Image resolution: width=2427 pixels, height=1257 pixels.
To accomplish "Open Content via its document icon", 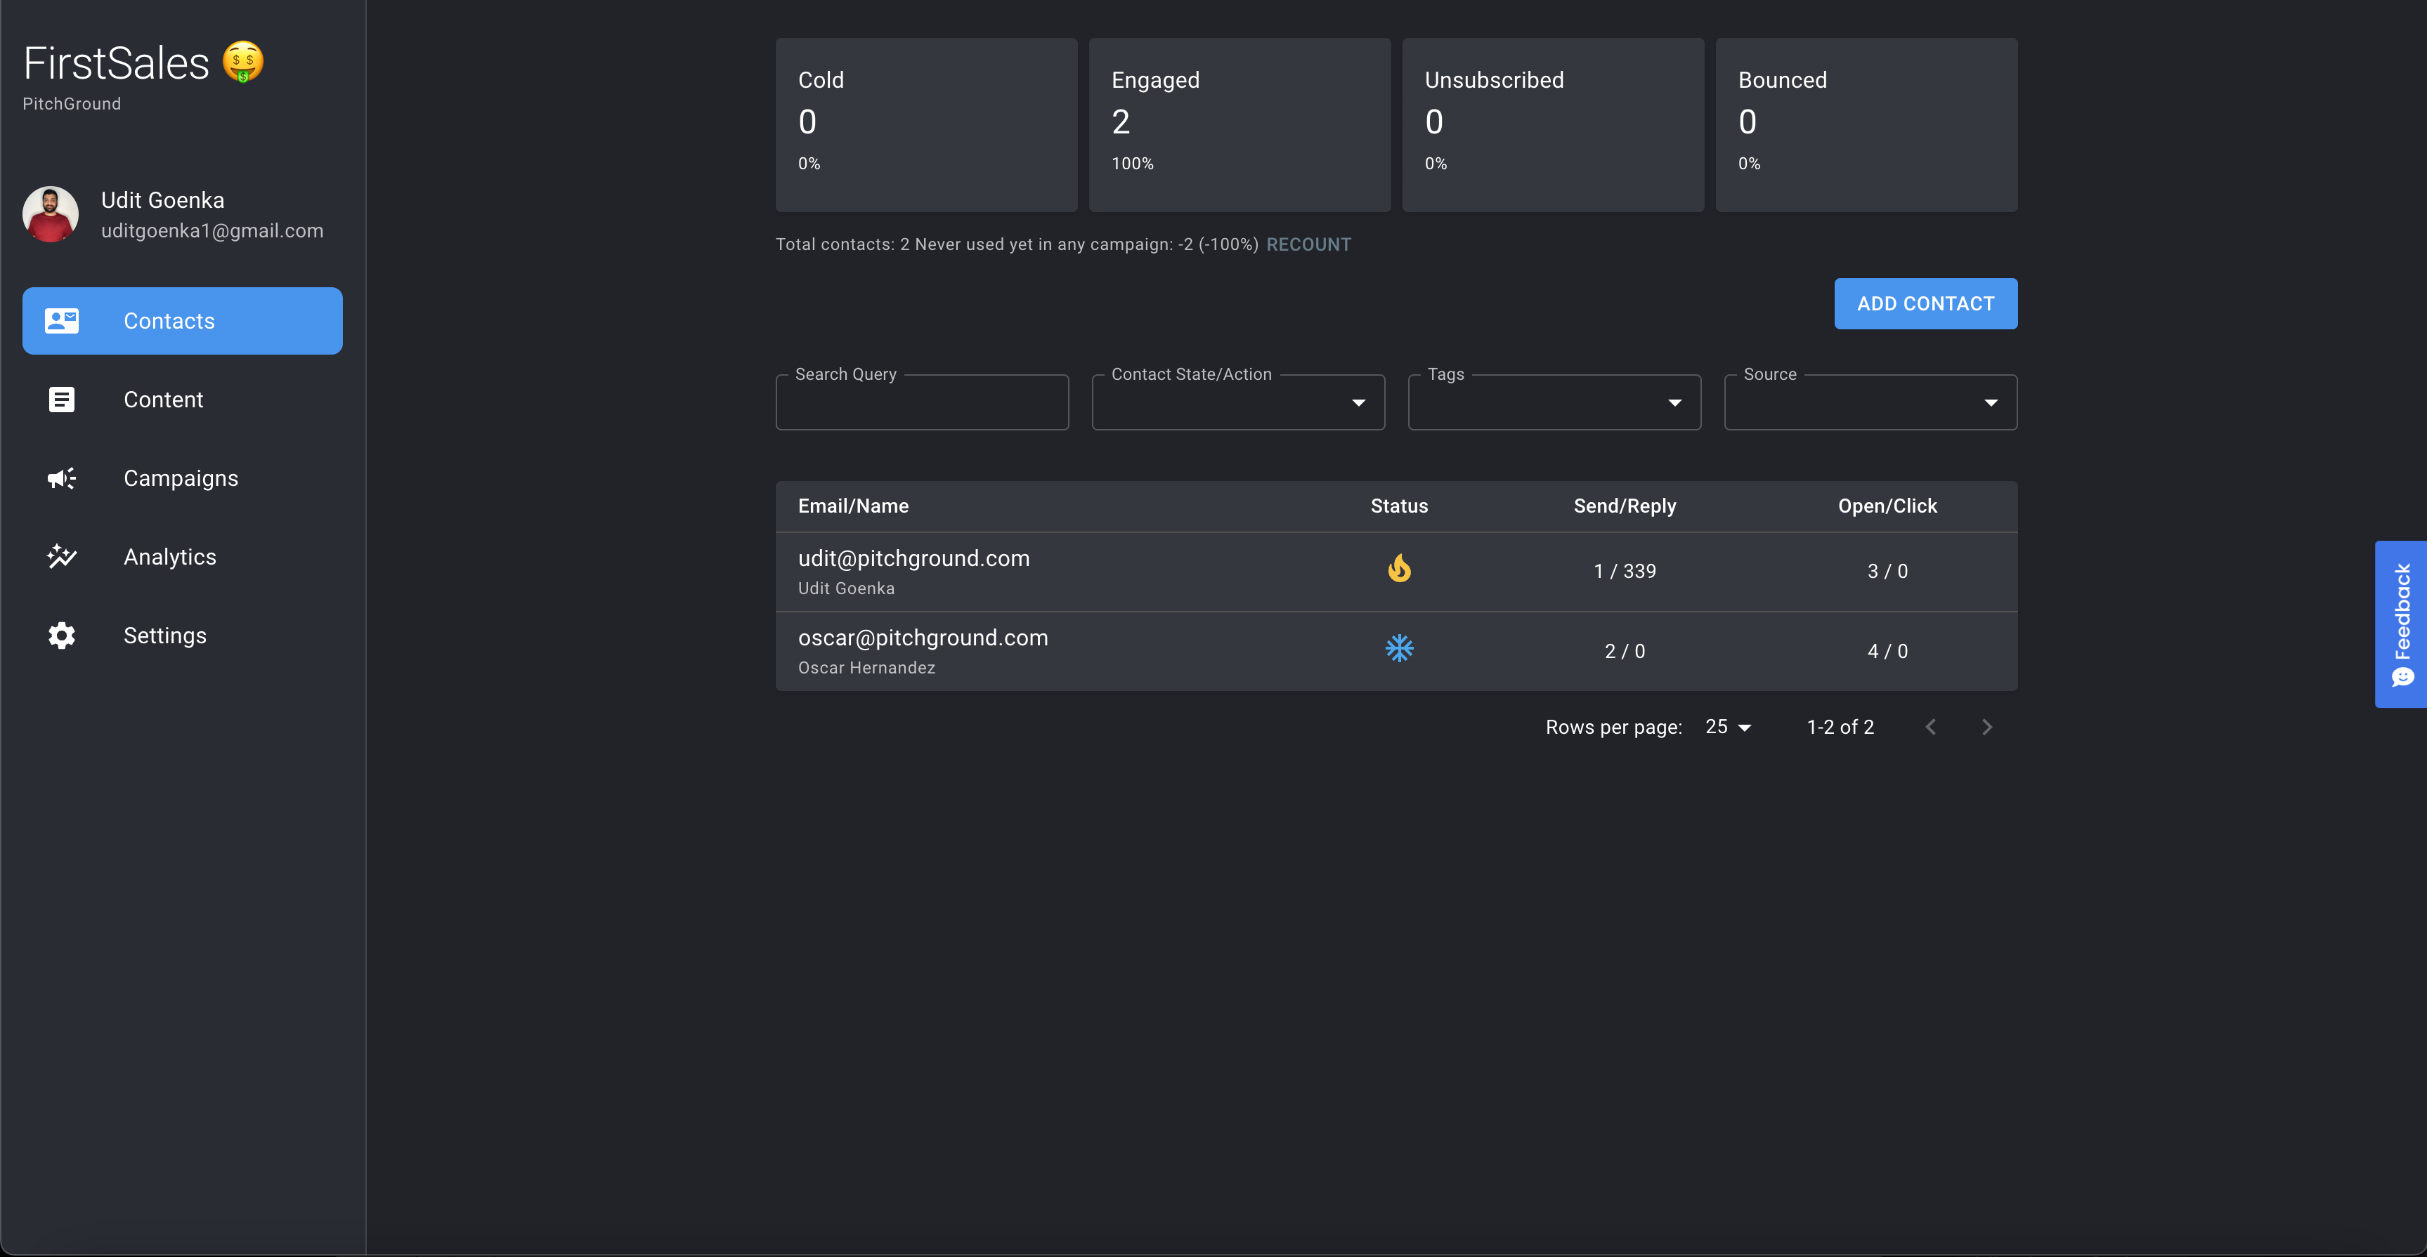I will [x=61, y=398].
